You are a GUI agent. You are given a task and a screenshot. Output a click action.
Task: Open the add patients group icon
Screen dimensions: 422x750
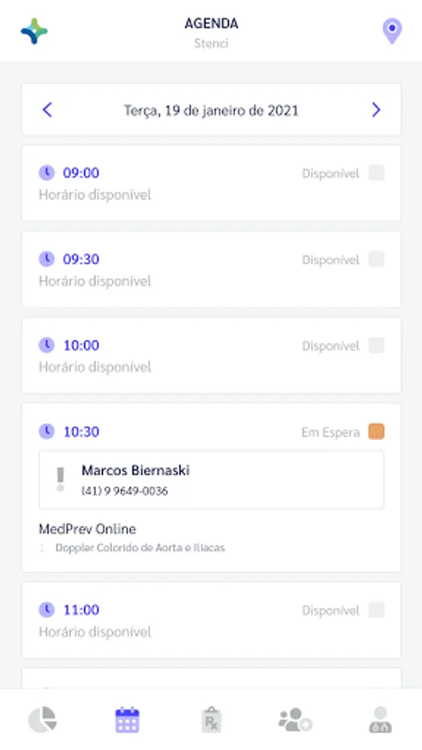pos(295,719)
